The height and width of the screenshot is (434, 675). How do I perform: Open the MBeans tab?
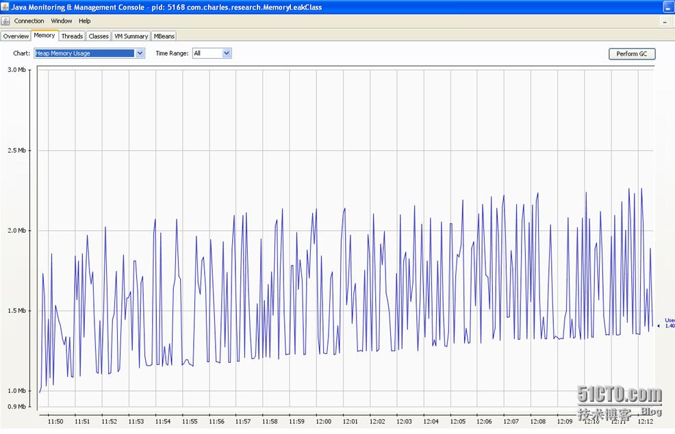(x=164, y=36)
